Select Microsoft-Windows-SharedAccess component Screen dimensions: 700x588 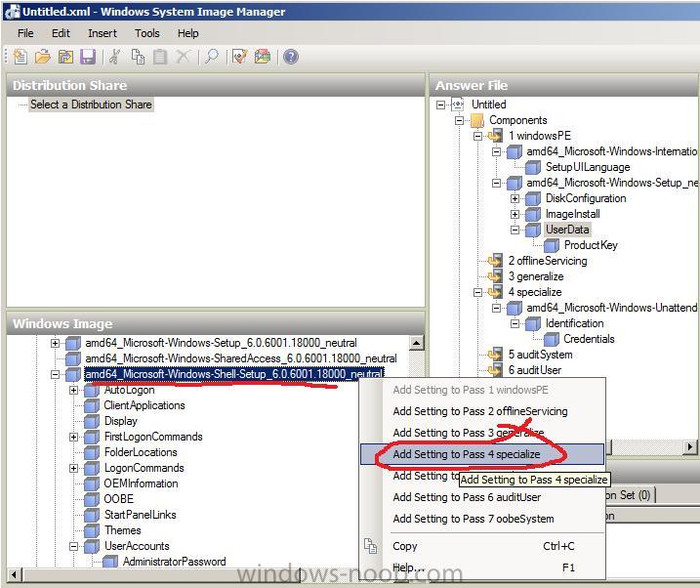coord(240,358)
